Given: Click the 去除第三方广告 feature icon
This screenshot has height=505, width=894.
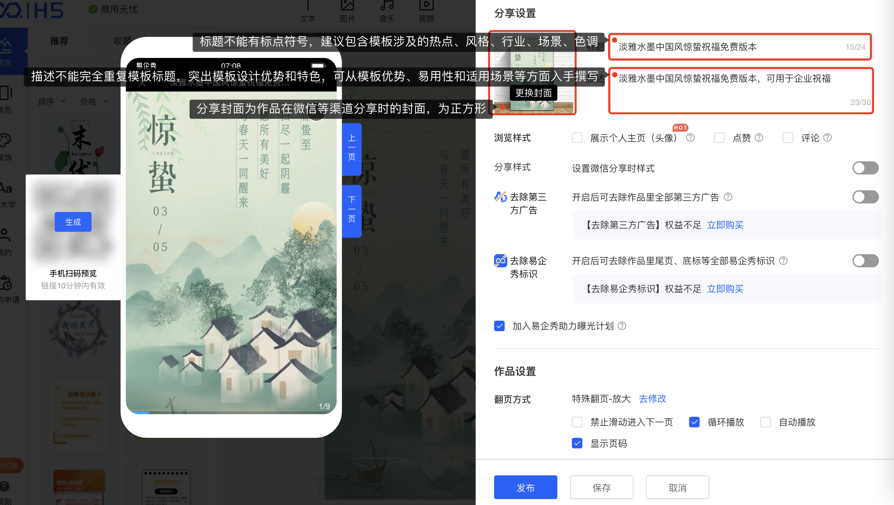Looking at the screenshot, I should pyautogui.click(x=500, y=197).
